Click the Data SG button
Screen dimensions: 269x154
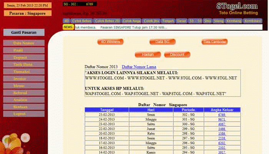163,42
